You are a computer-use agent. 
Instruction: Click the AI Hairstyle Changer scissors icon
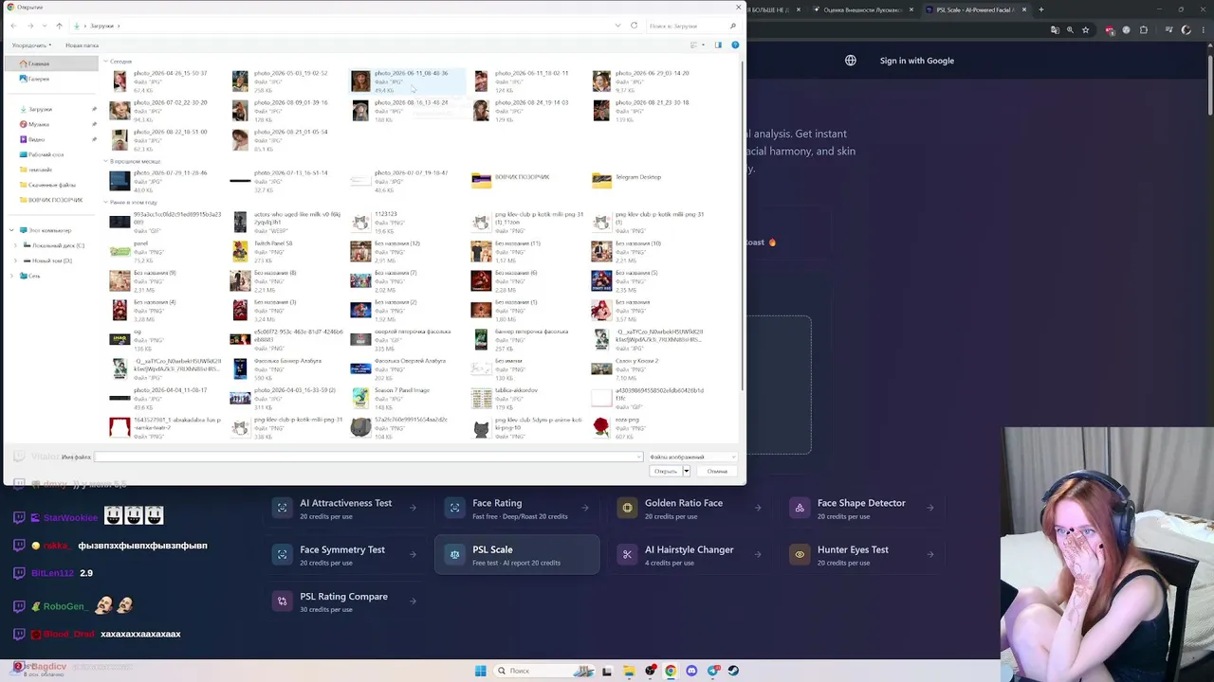pos(627,555)
